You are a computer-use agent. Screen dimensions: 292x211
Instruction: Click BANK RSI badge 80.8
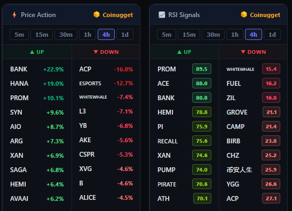pos(202,98)
